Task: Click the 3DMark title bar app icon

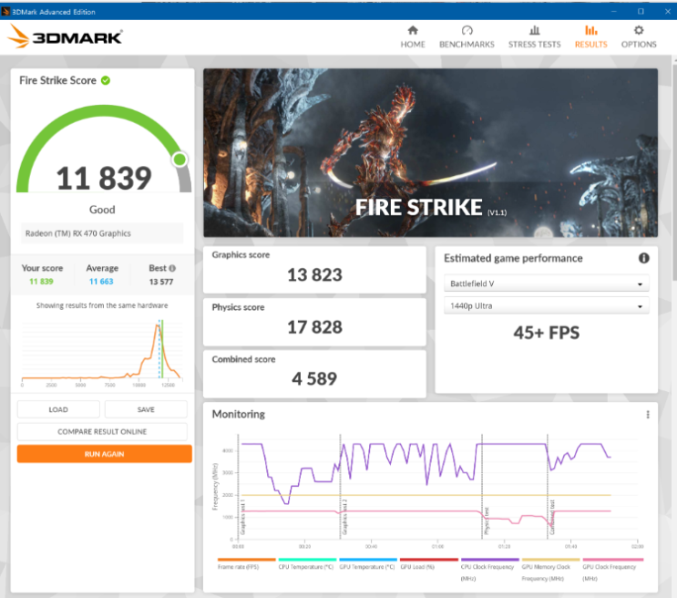Action: [x=5, y=11]
